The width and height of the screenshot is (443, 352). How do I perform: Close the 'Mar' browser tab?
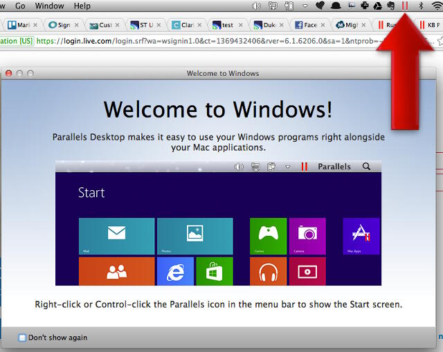click(35, 25)
